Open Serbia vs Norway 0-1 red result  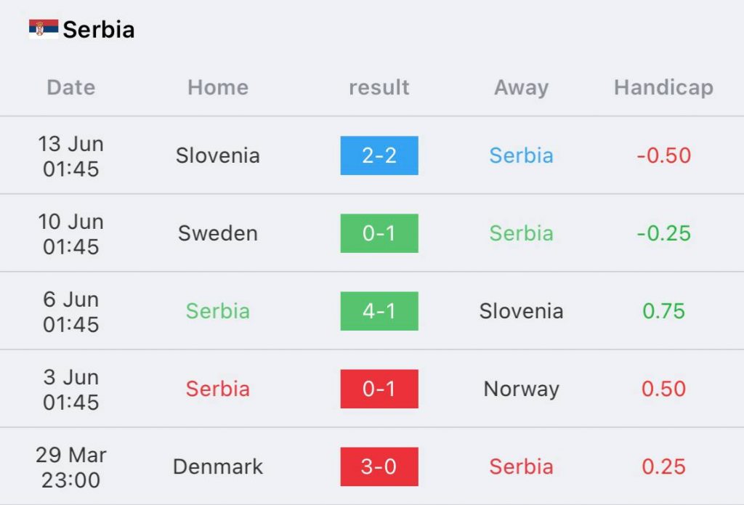click(x=379, y=389)
